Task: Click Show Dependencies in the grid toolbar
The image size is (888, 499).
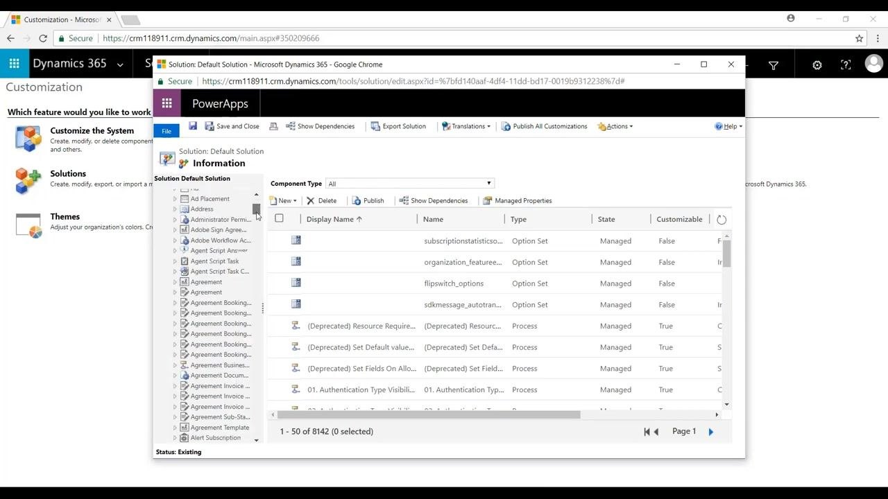Action: point(434,200)
